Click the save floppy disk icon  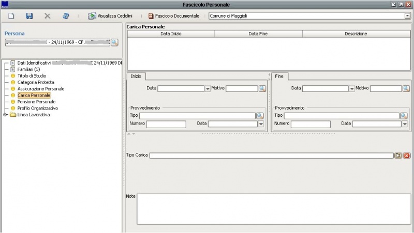pos(29,16)
